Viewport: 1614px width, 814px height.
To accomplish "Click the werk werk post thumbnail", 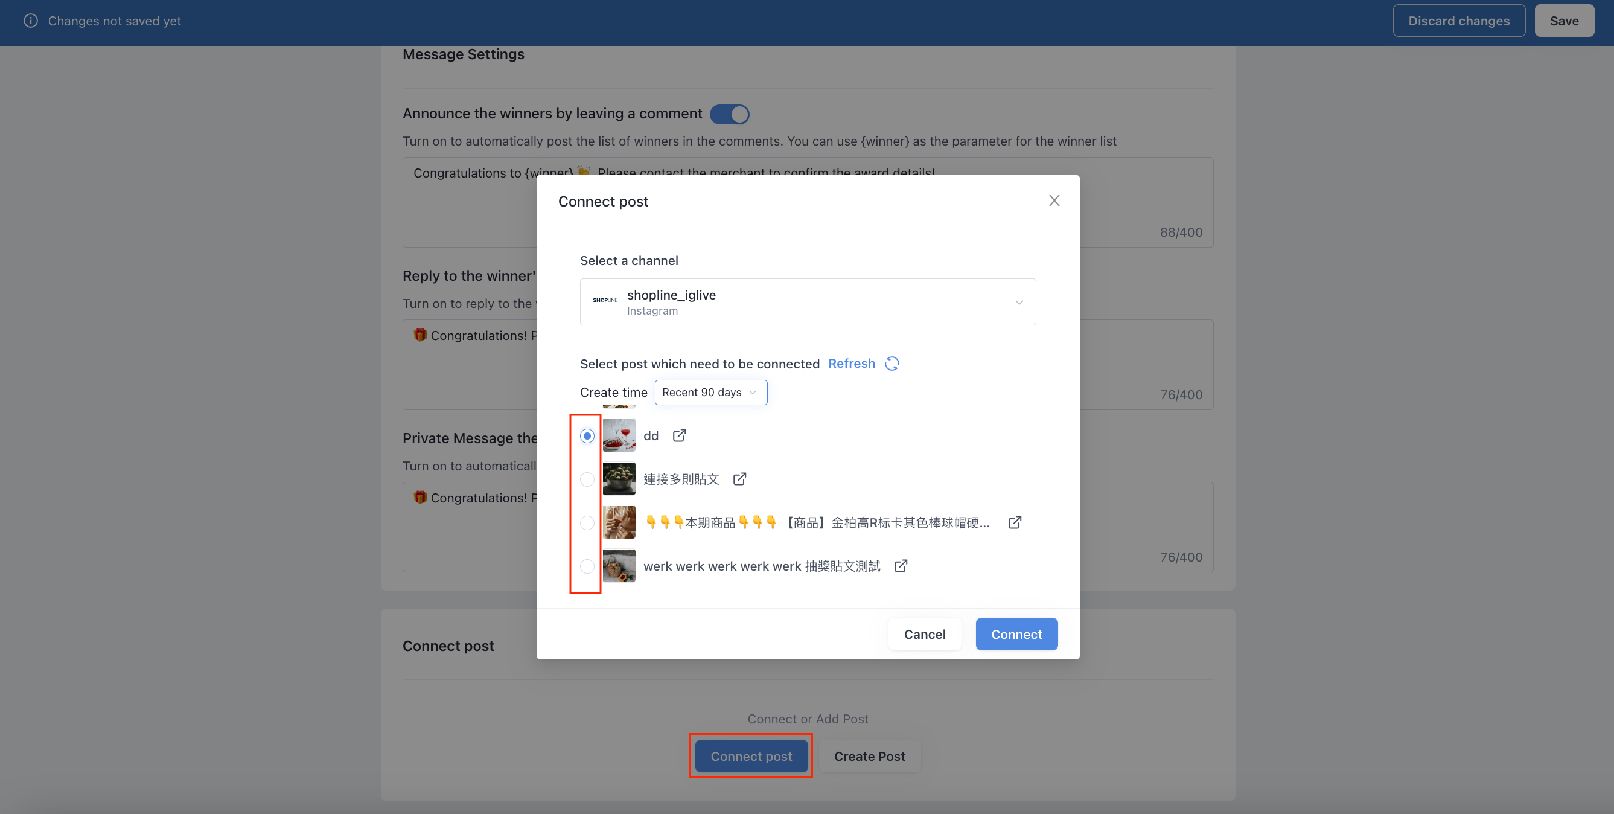I will 619,566.
